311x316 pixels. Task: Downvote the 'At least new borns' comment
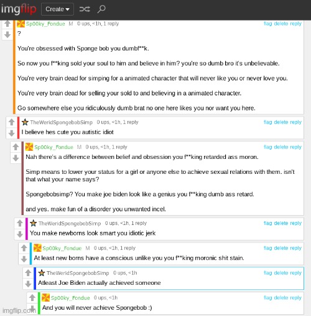coord(24,259)
